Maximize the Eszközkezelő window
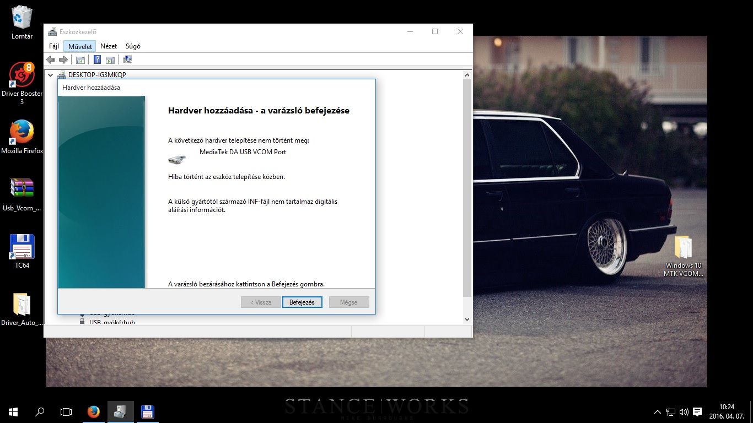The image size is (753, 423). coord(435,32)
